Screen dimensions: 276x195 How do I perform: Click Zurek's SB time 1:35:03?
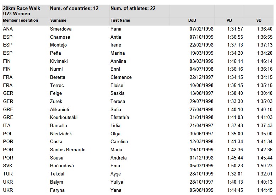pos(265,101)
